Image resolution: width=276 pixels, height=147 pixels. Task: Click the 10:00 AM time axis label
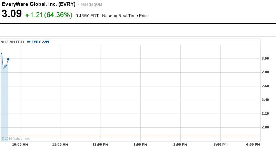pyautogui.click(x=20, y=144)
